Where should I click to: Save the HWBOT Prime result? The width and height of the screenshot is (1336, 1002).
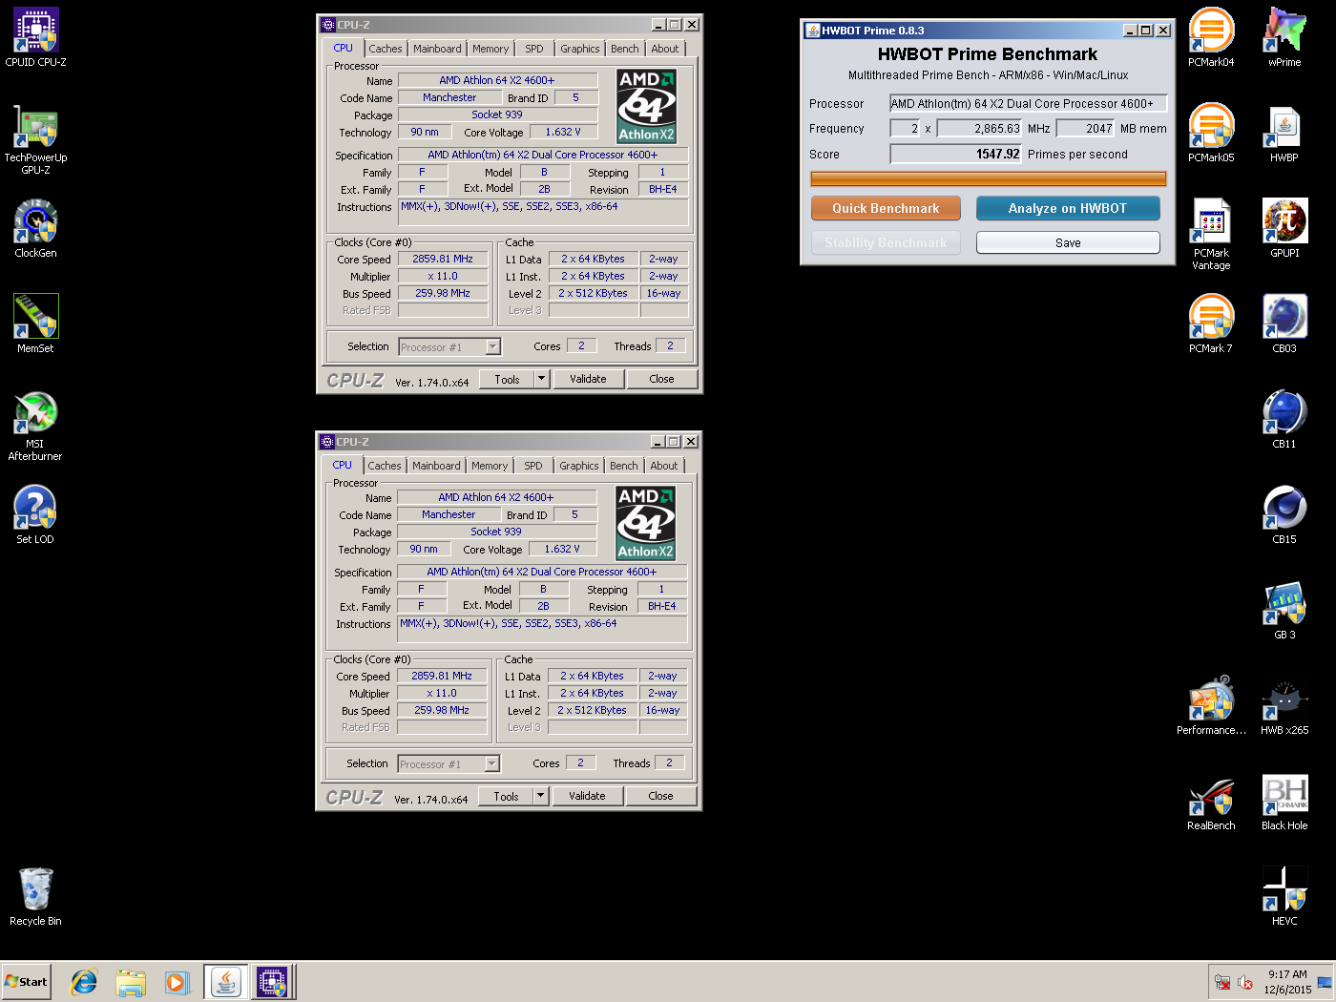pyautogui.click(x=1068, y=242)
